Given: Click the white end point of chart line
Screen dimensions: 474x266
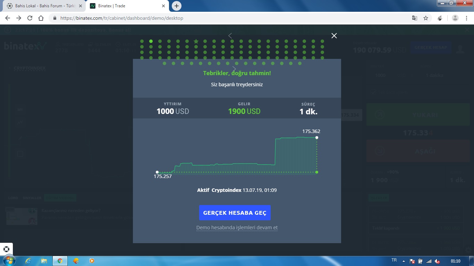Looking at the screenshot, I should [x=317, y=138].
